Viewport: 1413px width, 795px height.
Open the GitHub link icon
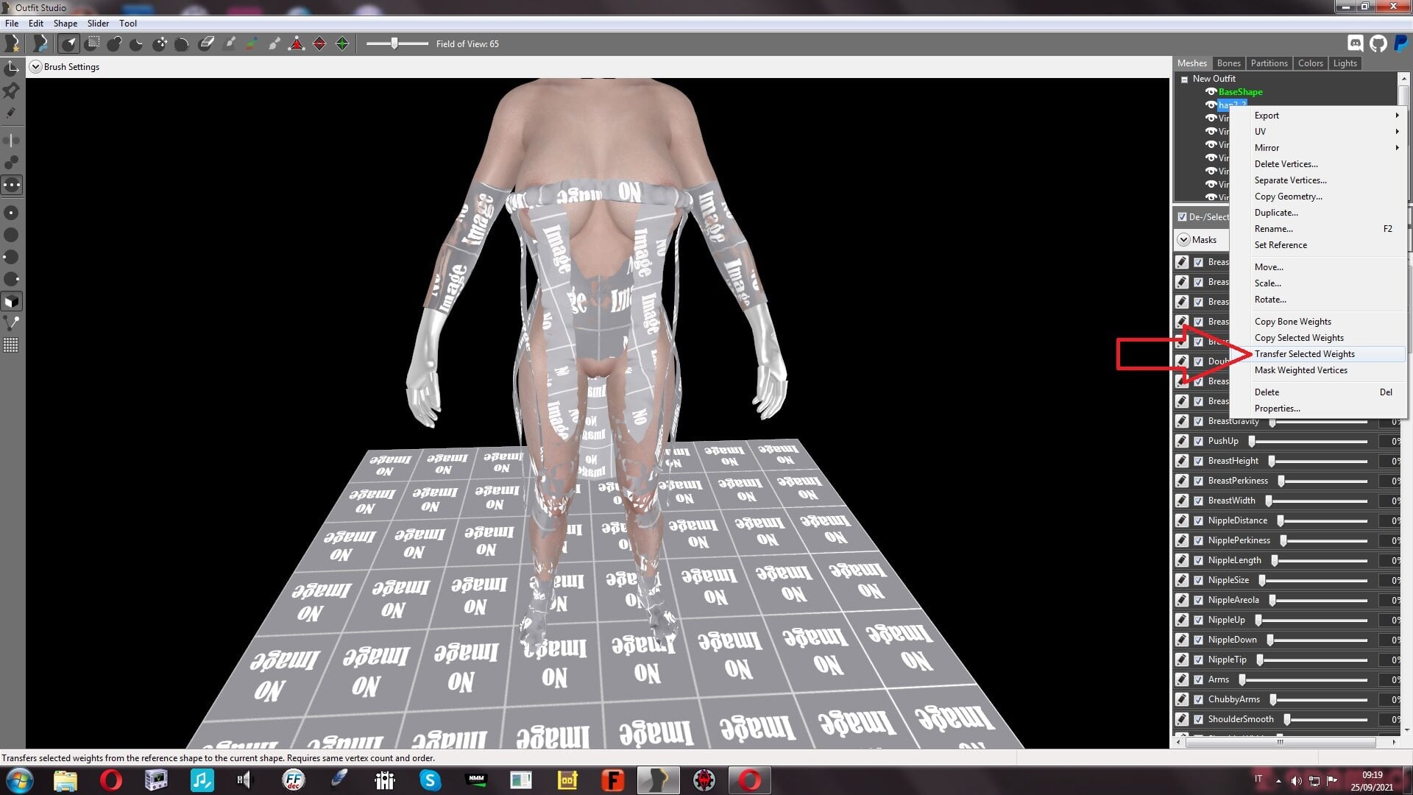pyautogui.click(x=1378, y=43)
